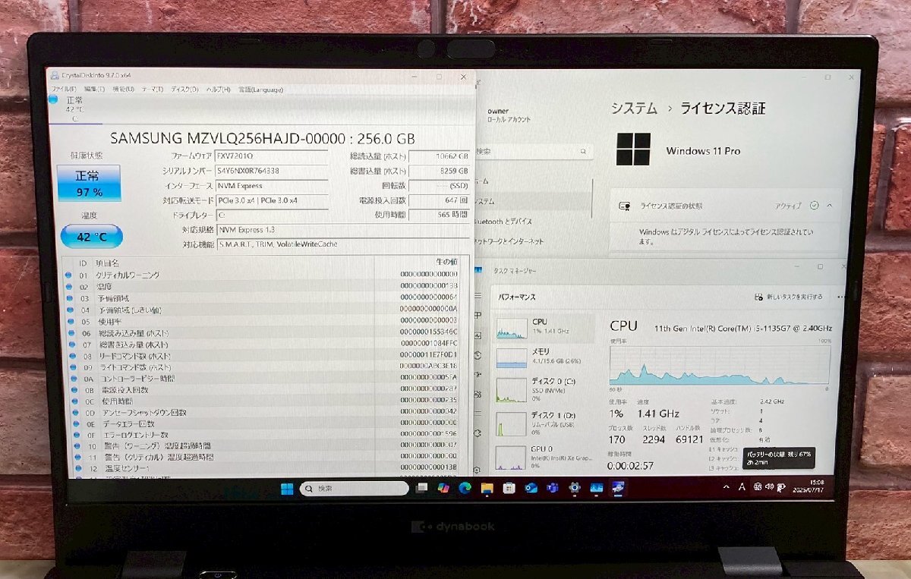Image resolution: width=911 pixels, height=579 pixels.
Task: Select the C: drive status indicator at top
Action: click(x=74, y=109)
